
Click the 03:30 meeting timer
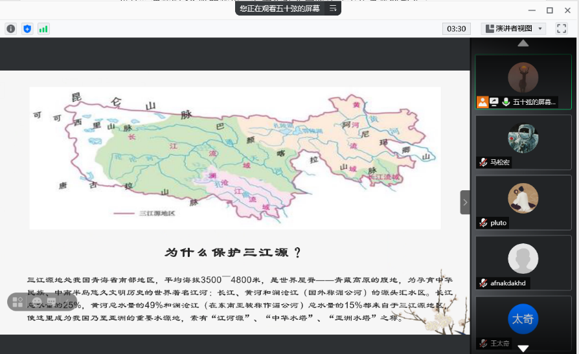pyautogui.click(x=456, y=28)
